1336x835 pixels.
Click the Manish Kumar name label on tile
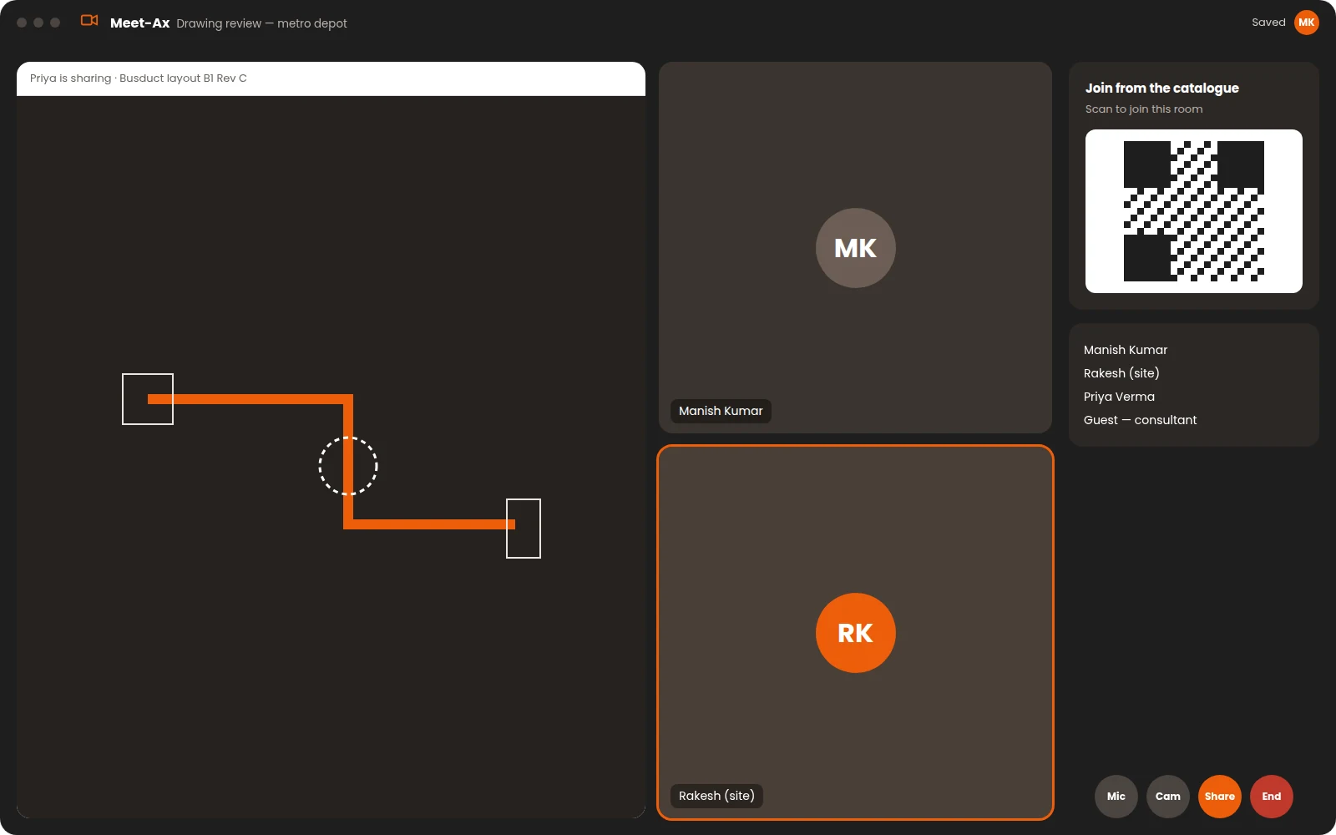tap(721, 411)
